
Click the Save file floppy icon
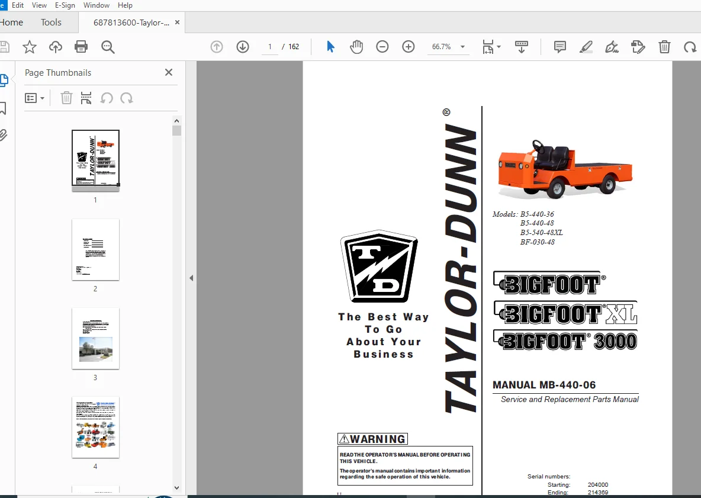pos(4,47)
